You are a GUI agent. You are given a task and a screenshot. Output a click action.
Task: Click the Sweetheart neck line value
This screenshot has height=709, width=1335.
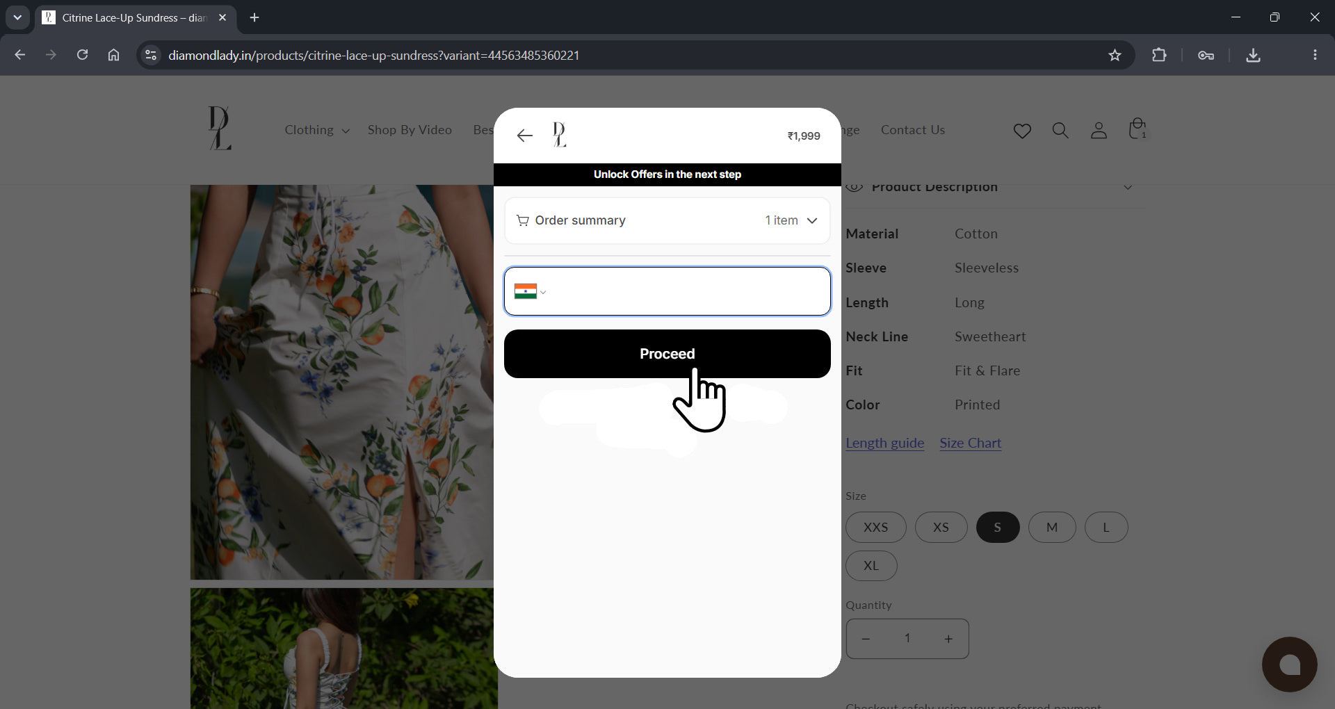coord(989,336)
